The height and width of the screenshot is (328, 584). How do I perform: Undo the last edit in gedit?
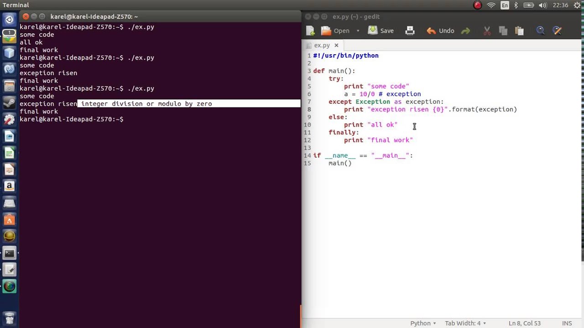[x=440, y=31]
